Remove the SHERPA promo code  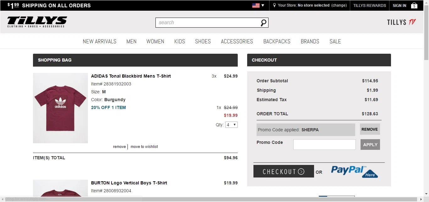370,129
